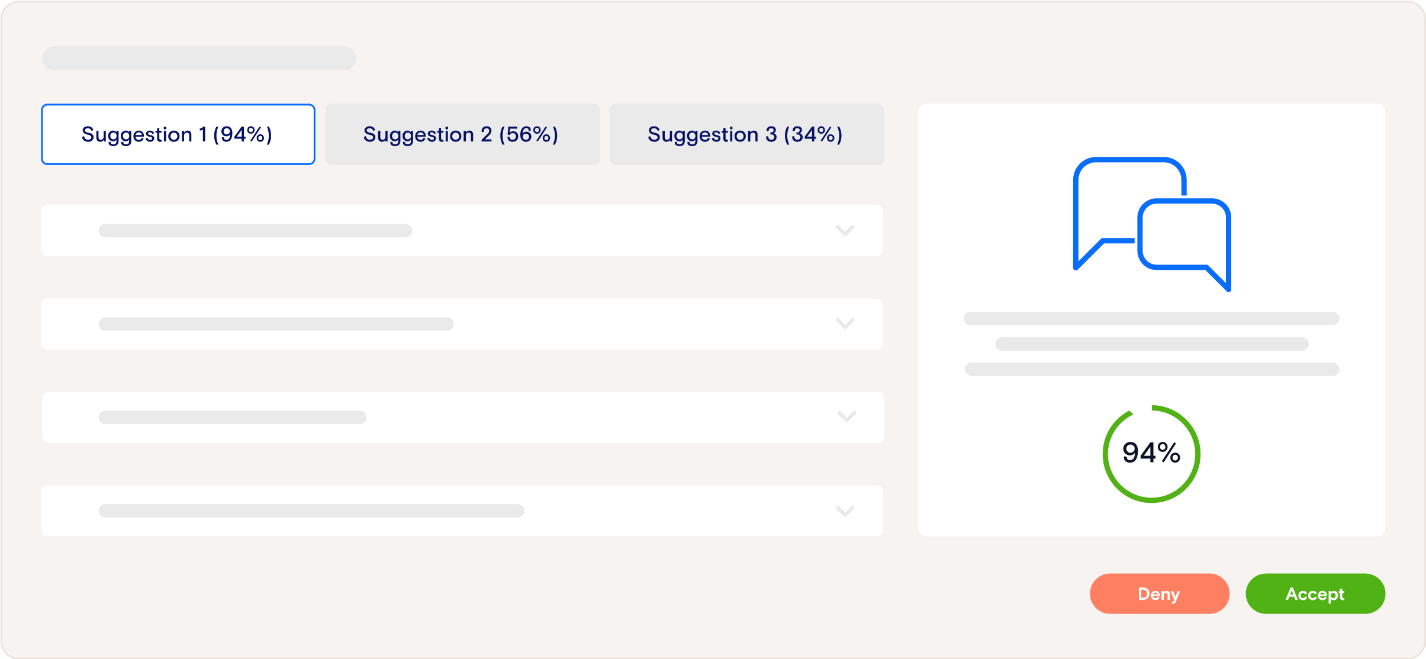Switch to the Suggestion 2 (56%) tab
Viewport: 1426px width, 659px height.
click(462, 134)
